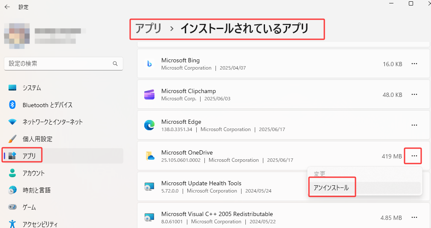Select Microsoft Visual C++ 2005 Redistributable name

point(217,214)
